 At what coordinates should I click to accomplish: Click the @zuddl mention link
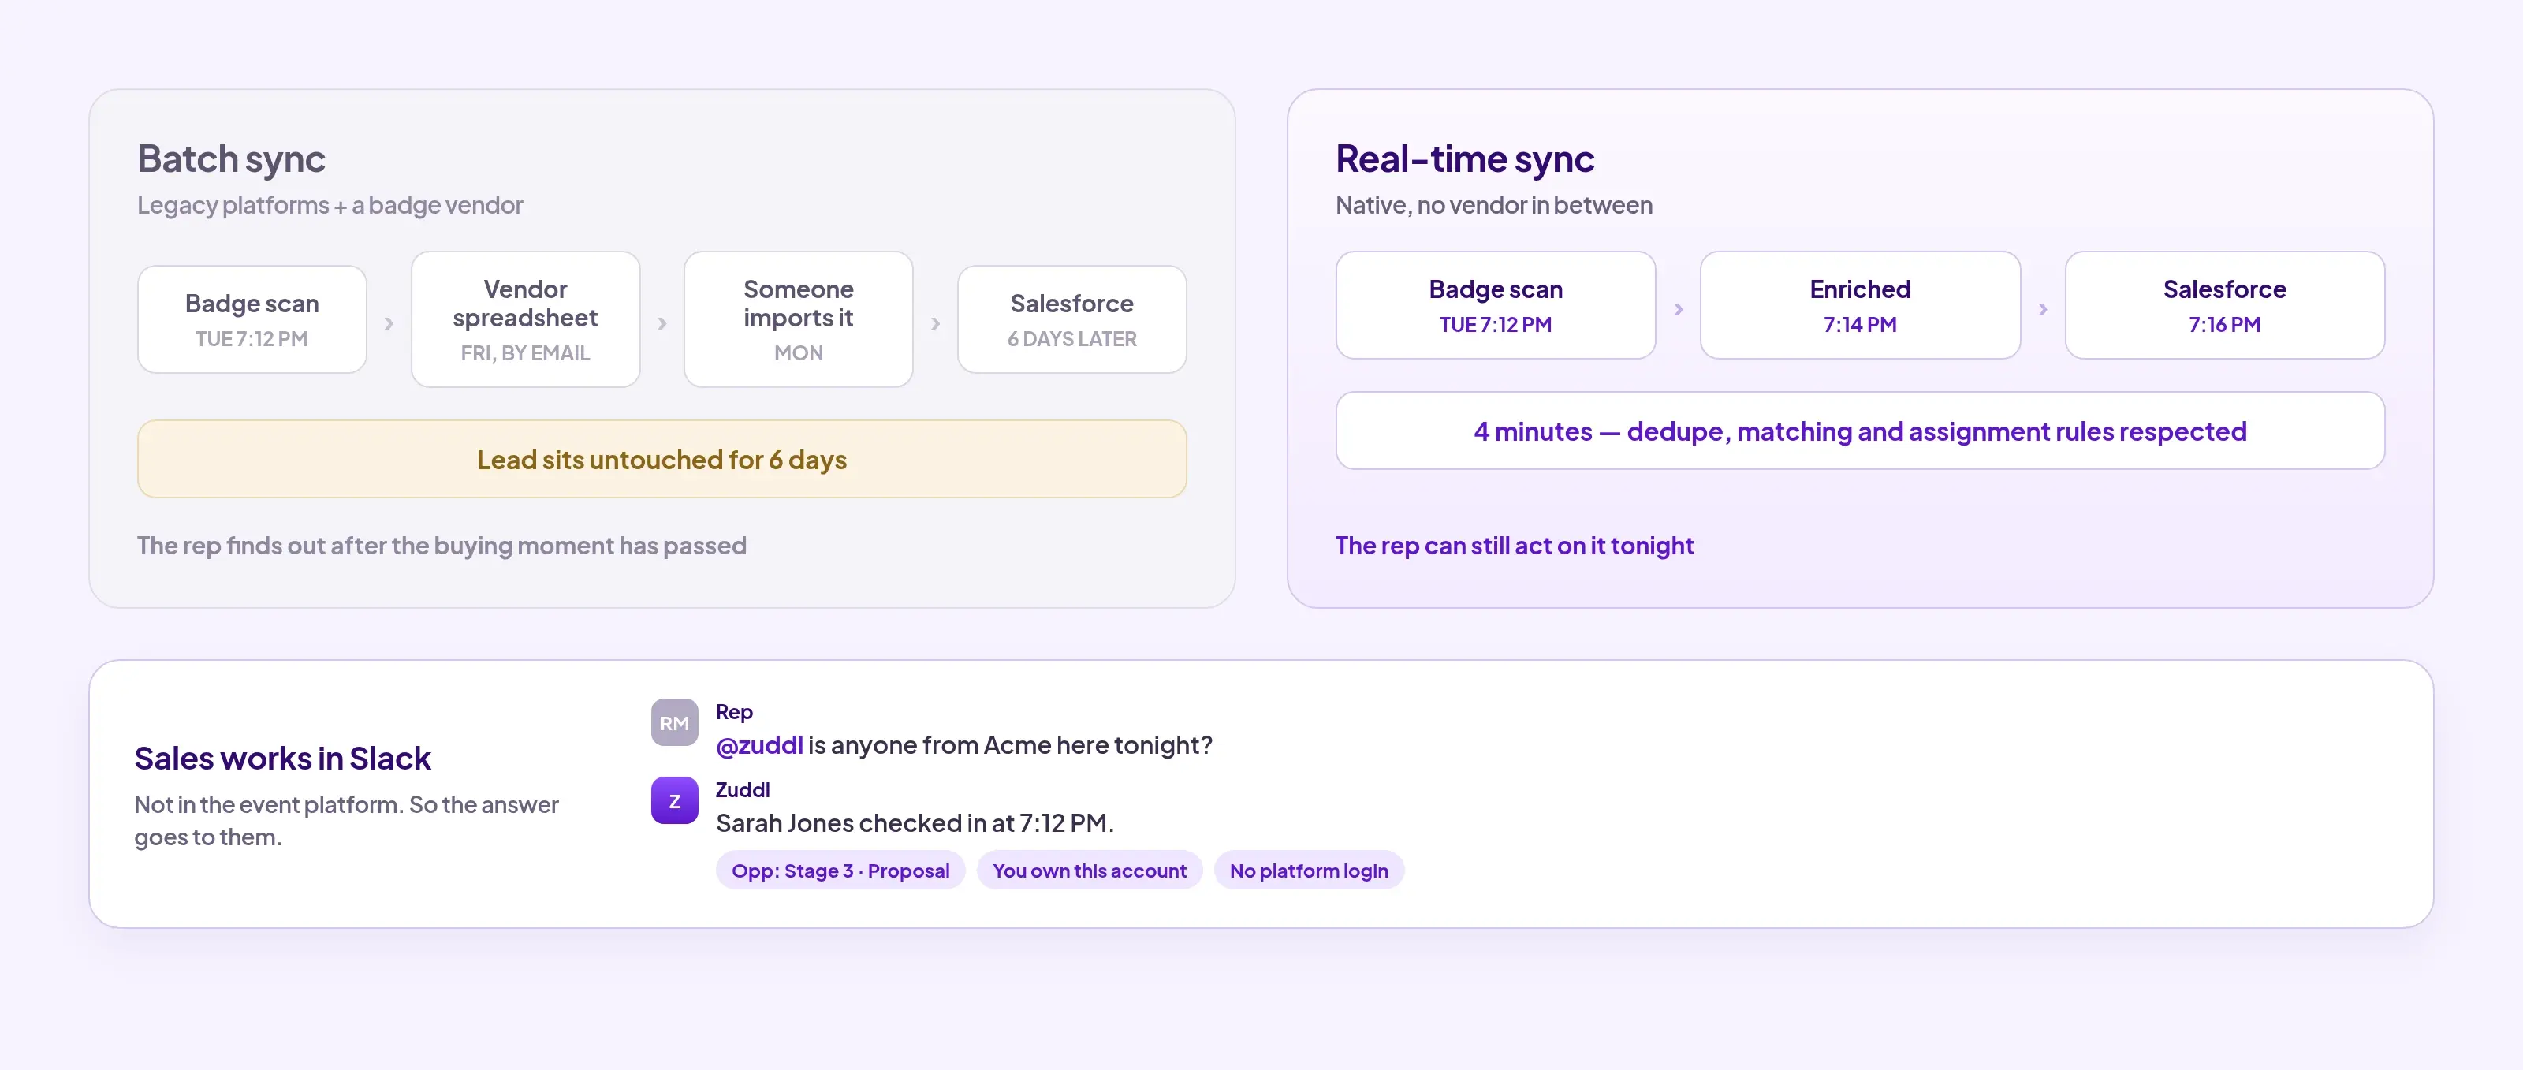759,744
